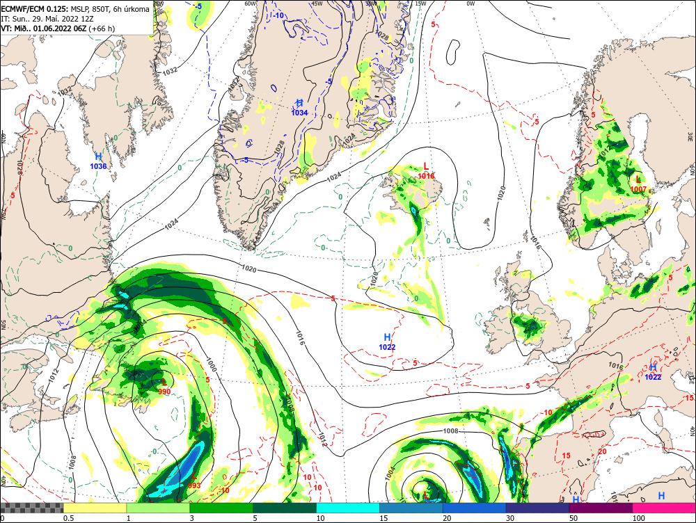Click the pink above-100 mm legend swatch

click(x=664, y=508)
